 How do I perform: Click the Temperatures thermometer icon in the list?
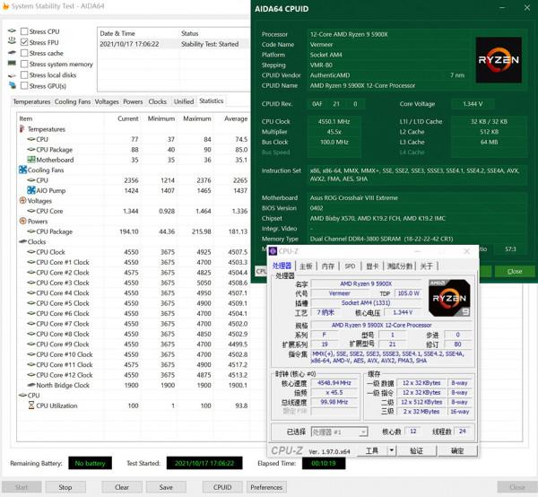(x=22, y=129)
